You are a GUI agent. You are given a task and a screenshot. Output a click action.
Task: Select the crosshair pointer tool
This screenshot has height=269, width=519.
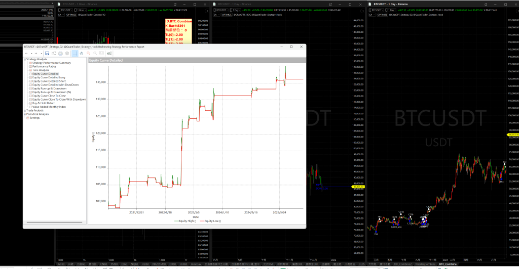pos(75,53)
